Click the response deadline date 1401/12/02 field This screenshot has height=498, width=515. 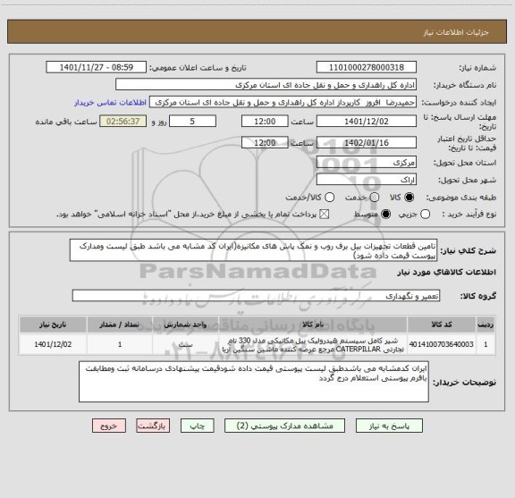click(x=367, y=122)
